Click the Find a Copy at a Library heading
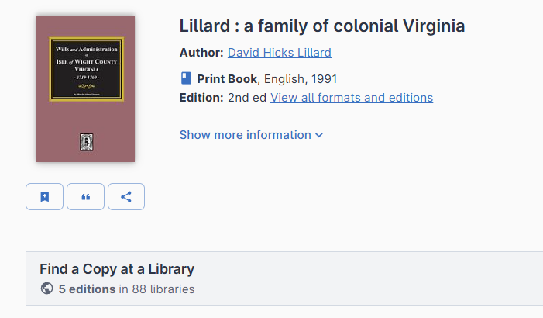The width and height of the screenshot is (543, 318). coord(117,269)
